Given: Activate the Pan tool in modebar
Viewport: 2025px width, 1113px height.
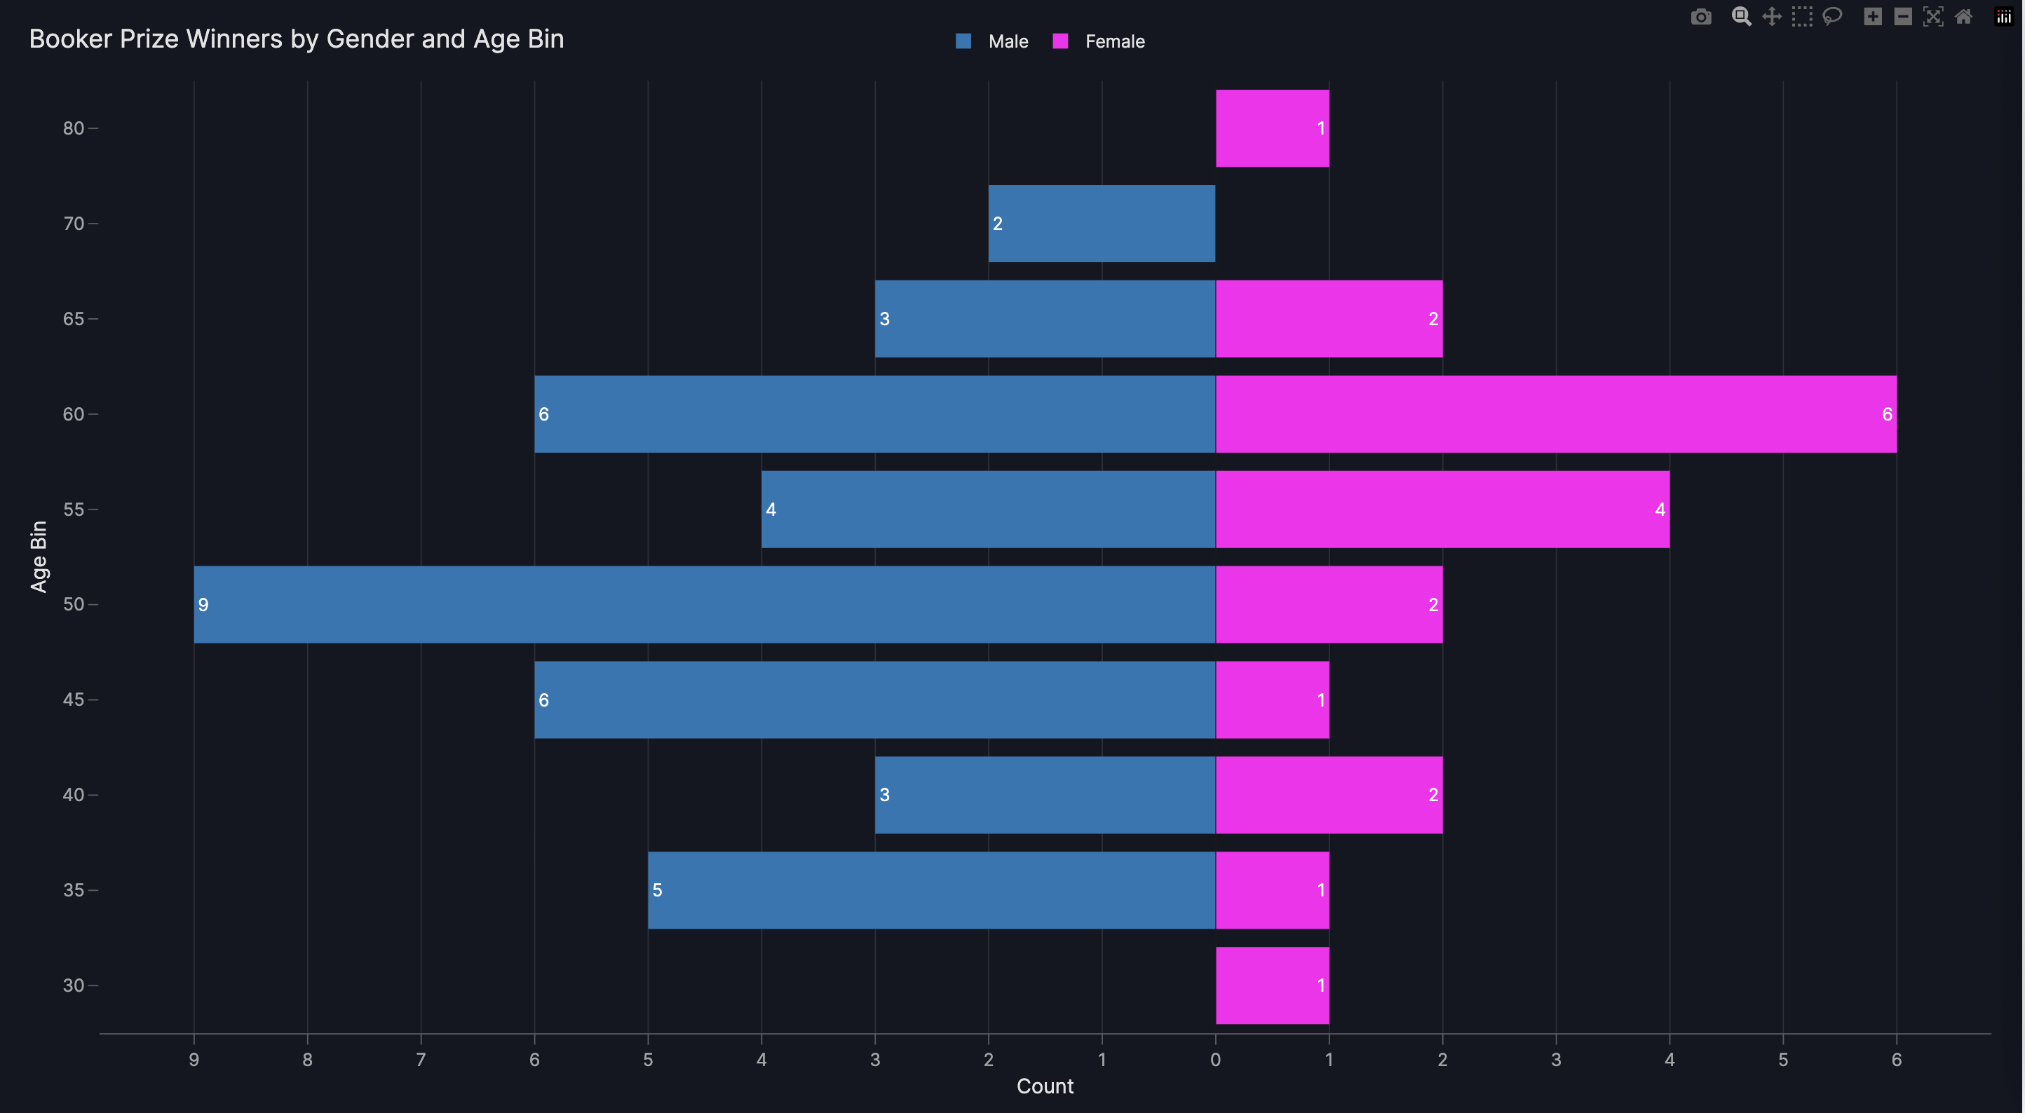Looking at the screenshot, I should tap(1771, 18).
